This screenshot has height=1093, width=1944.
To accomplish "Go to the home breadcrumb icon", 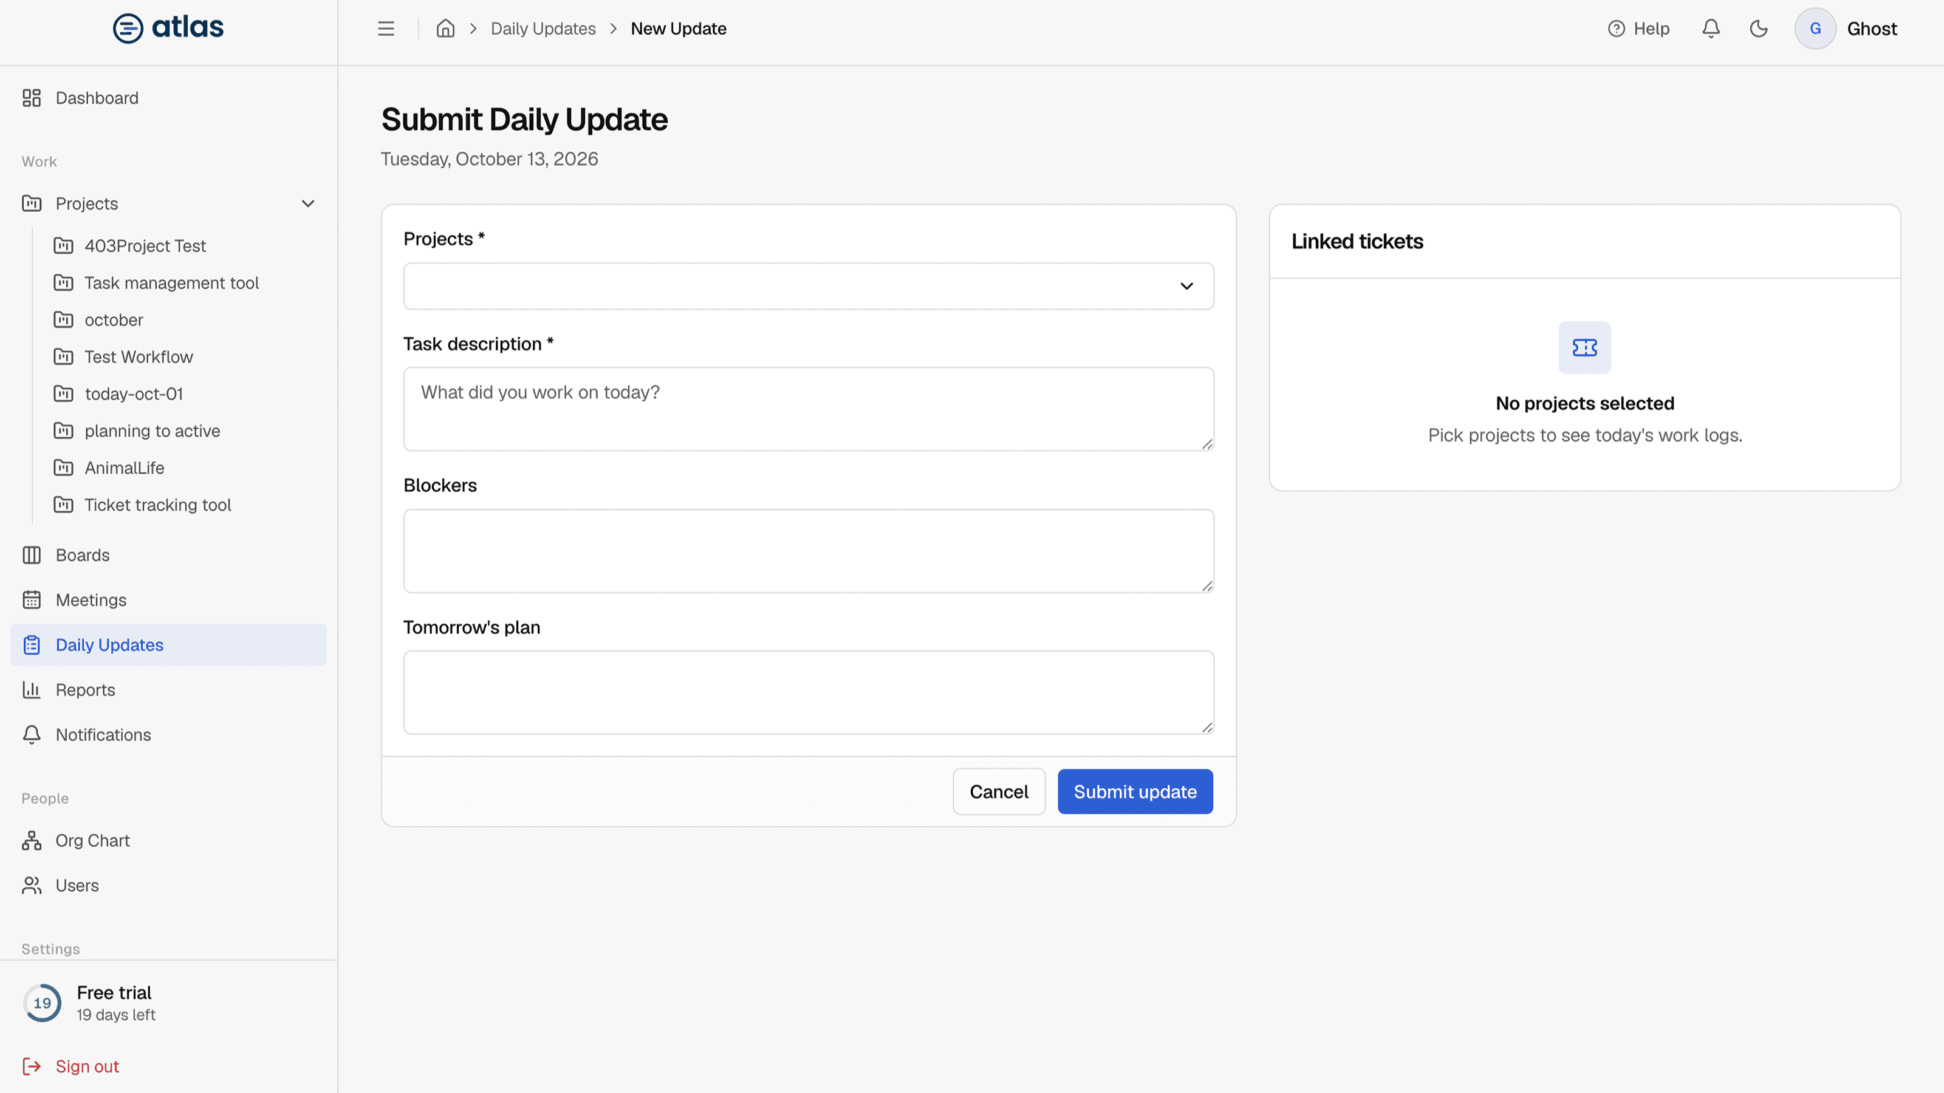I will (445, 29).
